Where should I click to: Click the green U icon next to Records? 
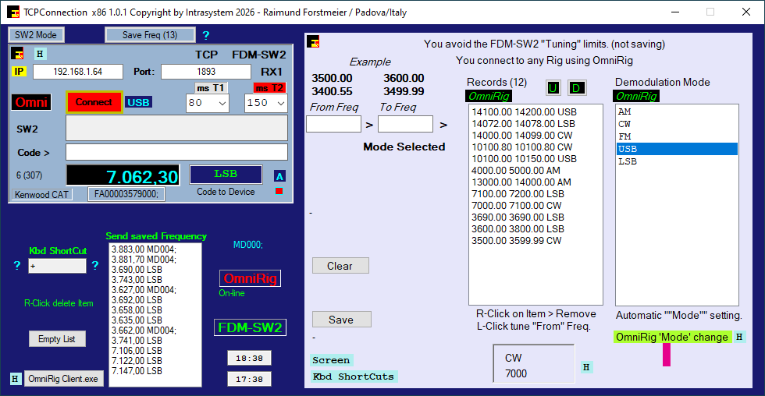tap(553, 87)
